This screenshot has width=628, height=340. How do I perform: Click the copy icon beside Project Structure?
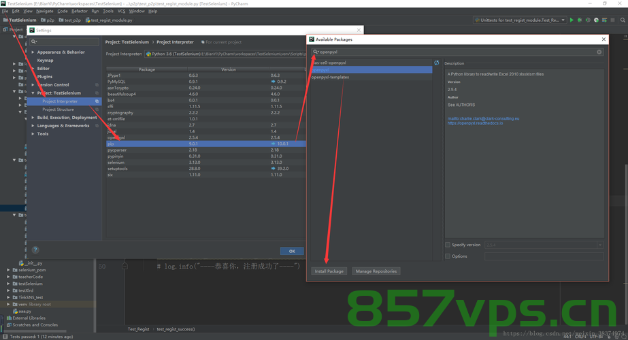97,109
